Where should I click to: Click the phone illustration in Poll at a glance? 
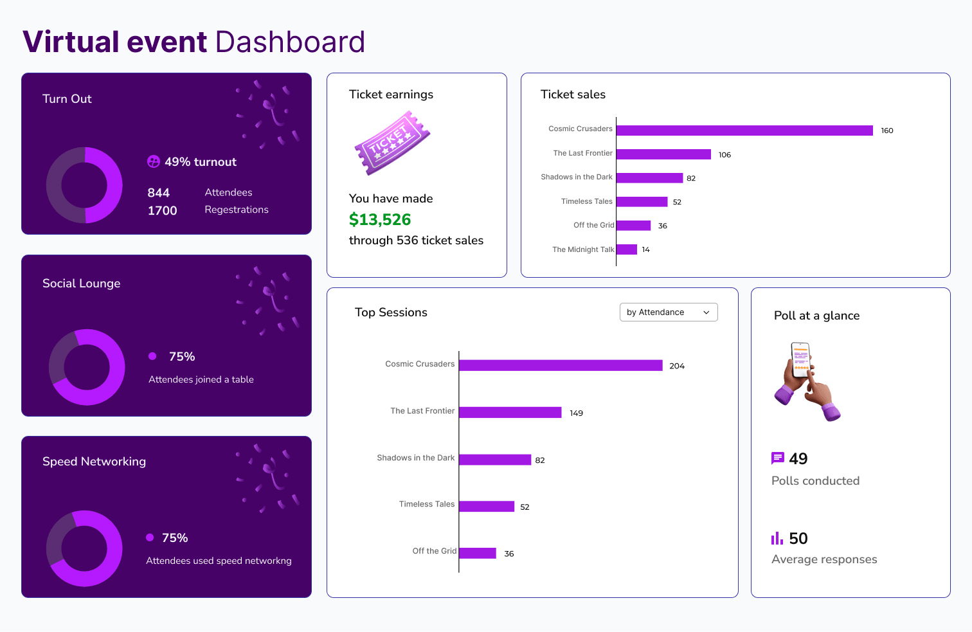[807, 381]
